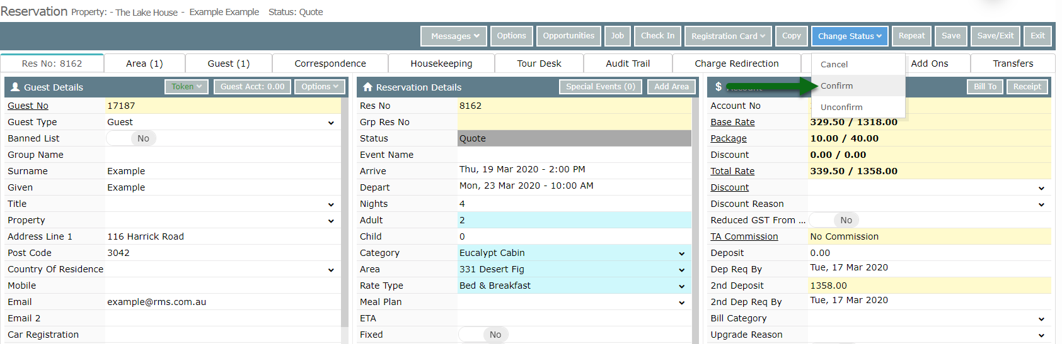Select the Res No: 8162 tab
Screen dimensions: 1062x344
tap(52, 64)
